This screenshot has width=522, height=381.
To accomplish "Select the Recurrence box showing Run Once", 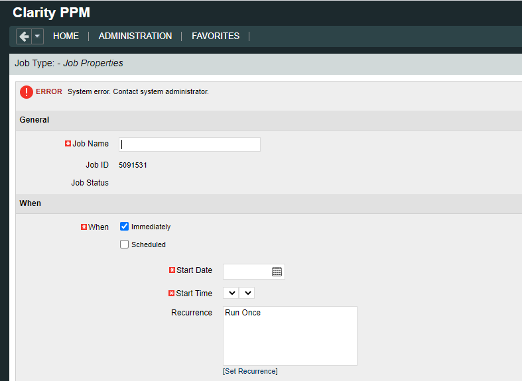I will click(x=290, y=336).
